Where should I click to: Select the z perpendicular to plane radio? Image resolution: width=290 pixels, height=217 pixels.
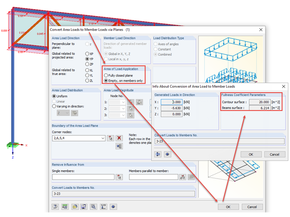[87, 44]
